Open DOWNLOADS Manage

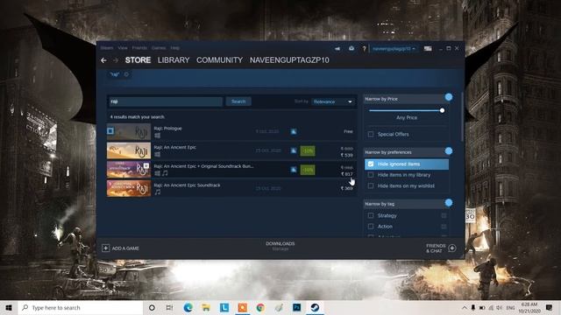click(x=280, y=246)
